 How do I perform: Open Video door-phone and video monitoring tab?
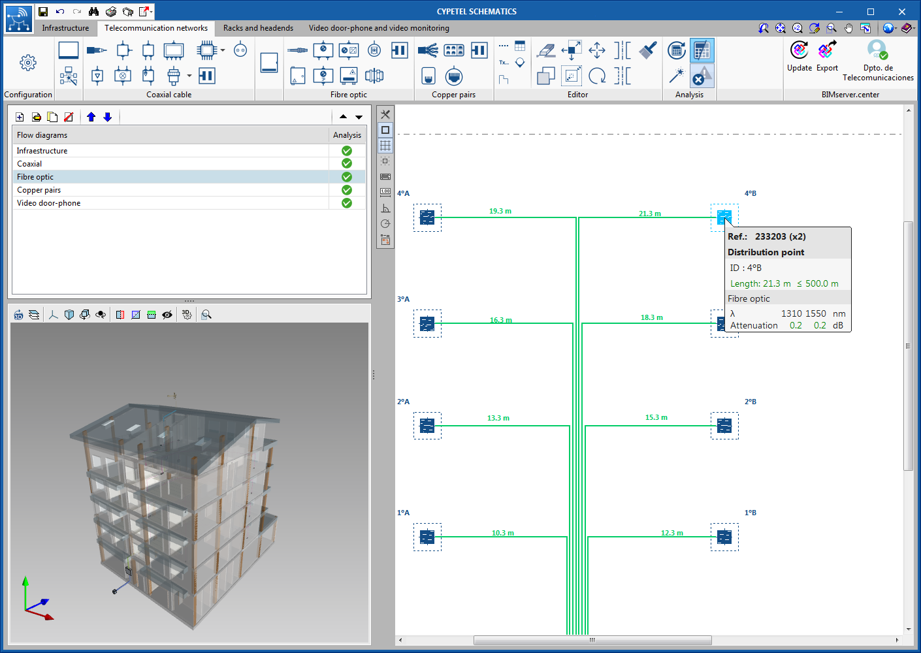379,28
